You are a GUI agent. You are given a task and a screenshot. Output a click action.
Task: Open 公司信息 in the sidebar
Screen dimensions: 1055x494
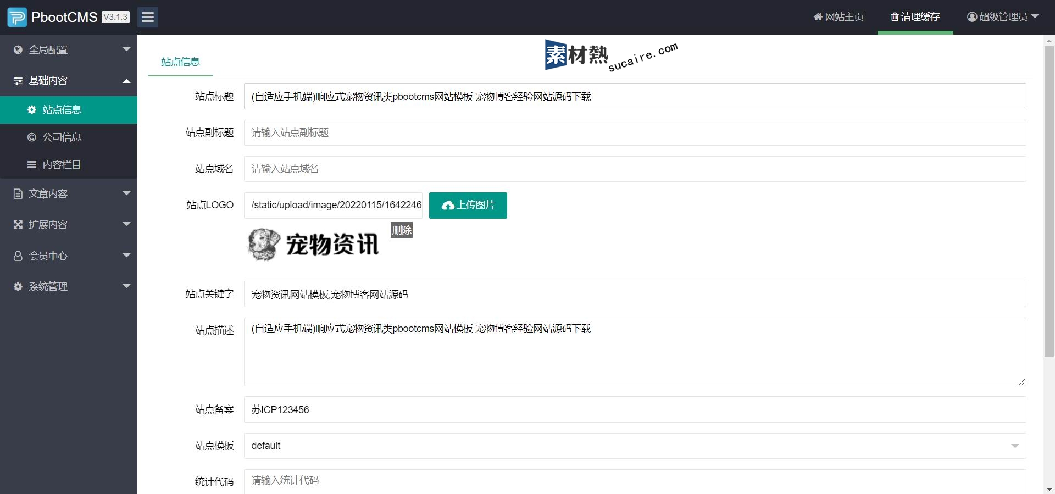[x=69, y=137]
